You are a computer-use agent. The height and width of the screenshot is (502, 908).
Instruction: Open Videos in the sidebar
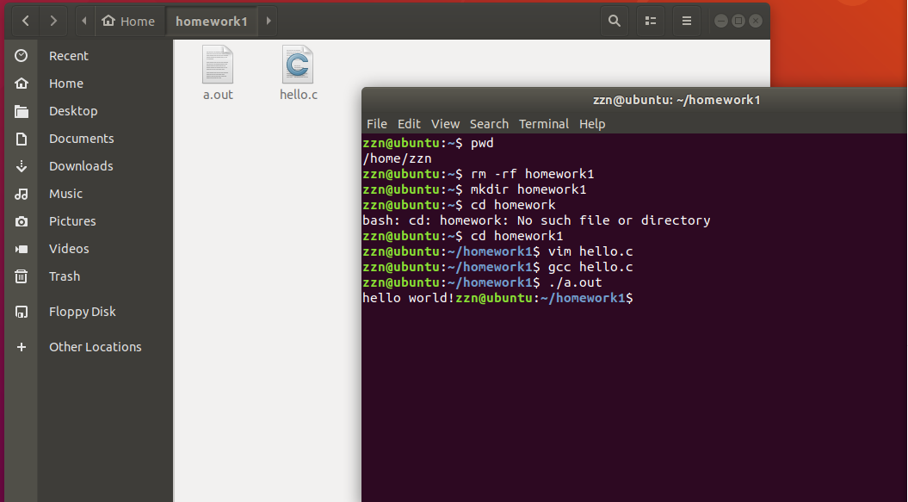pos(69,249)
